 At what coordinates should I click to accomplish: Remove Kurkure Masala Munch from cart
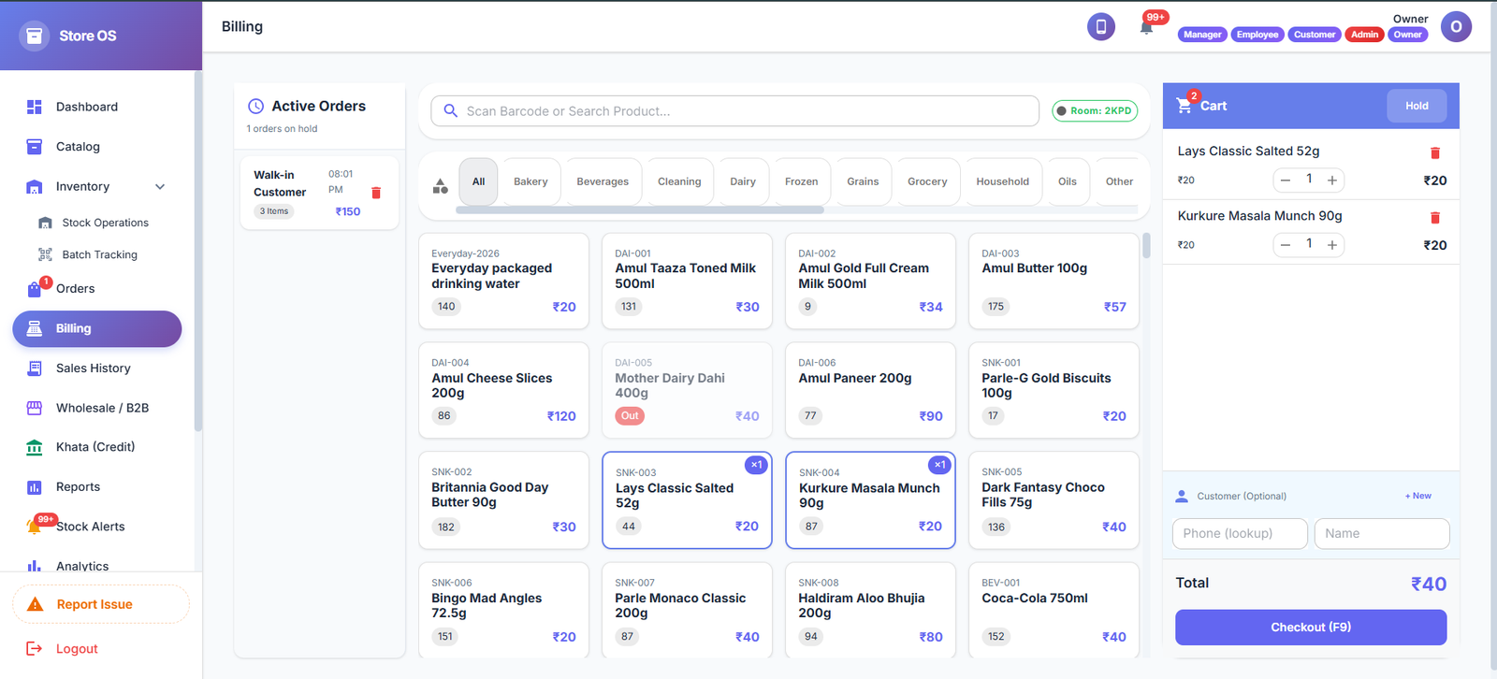pos(1435,218)
